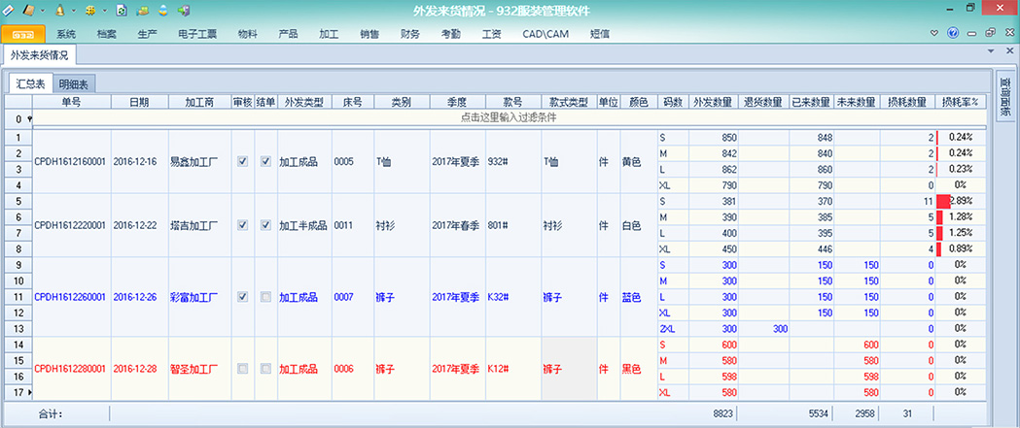Click the red loss bar in row 5

942,202
